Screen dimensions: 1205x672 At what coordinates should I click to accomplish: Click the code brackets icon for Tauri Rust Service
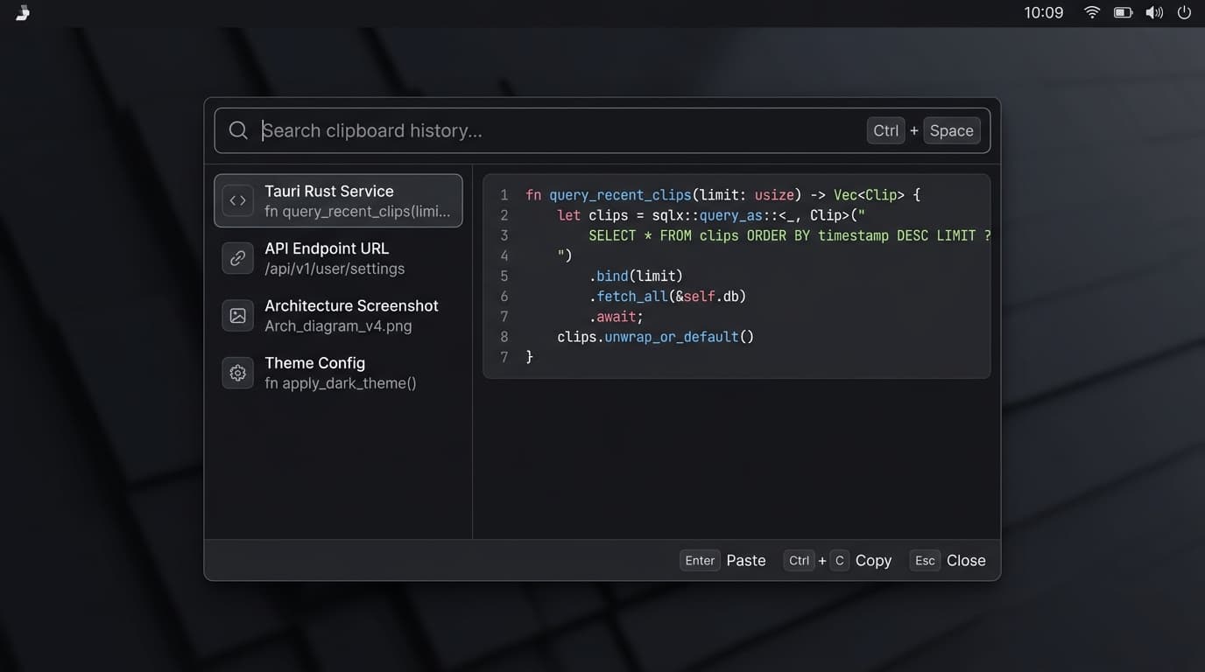pos(237,200)
